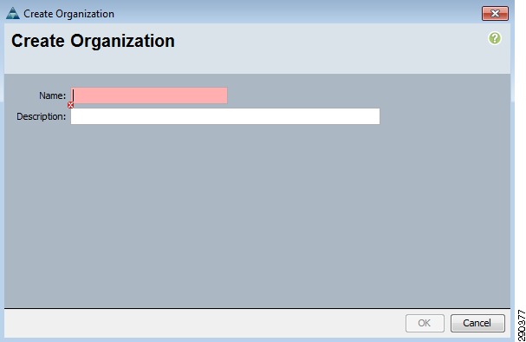Click the header banner beside the heading
This screenshot has height=342, width=526.
click(x=330, y=49)
